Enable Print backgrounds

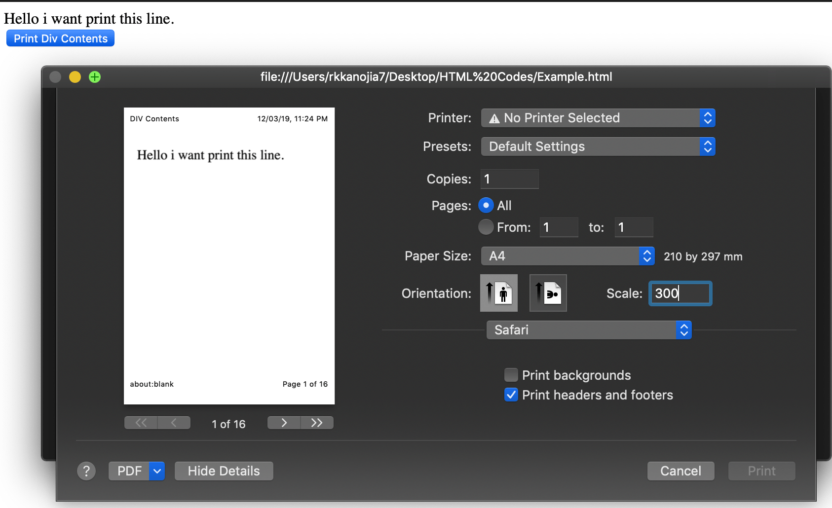(511, 375)
